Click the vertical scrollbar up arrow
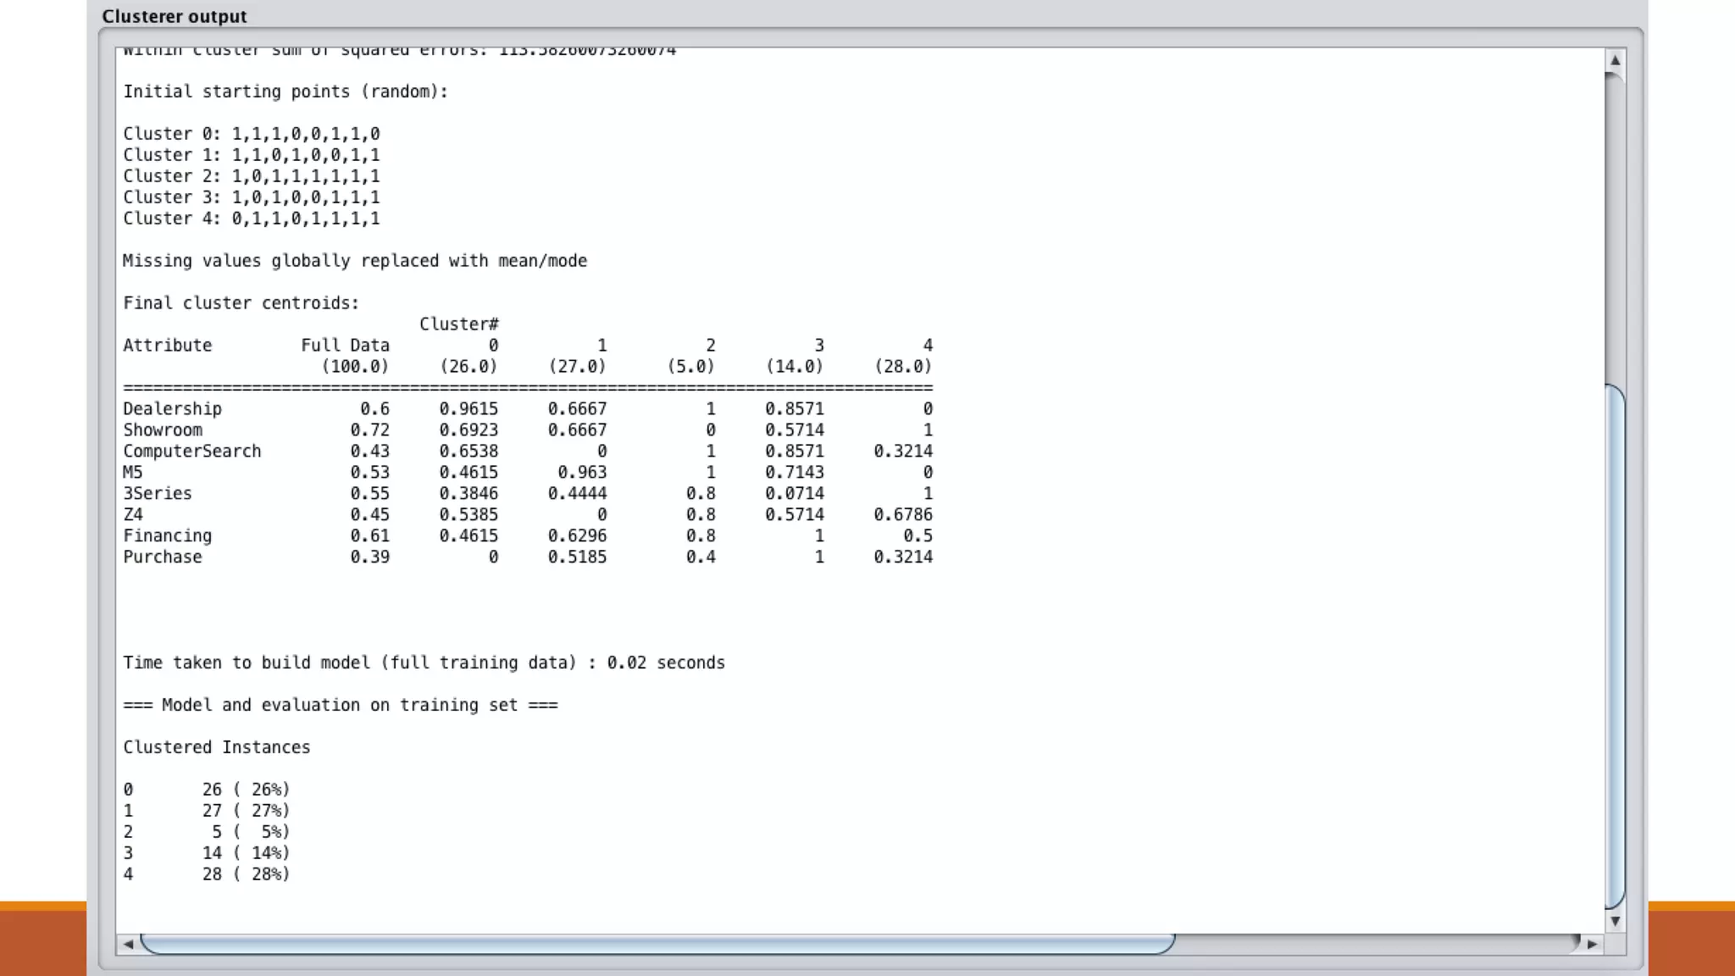This screenshot has height=976, width=1735. 1615,61
